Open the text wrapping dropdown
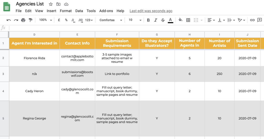Screen dimensions: 264x139 click(x=231, y=20)
